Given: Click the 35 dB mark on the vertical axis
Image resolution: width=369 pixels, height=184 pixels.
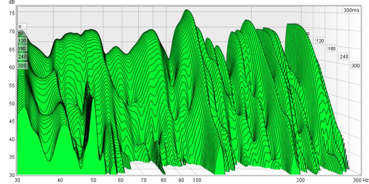Looking at the screenshot, I should click(12, 157).
